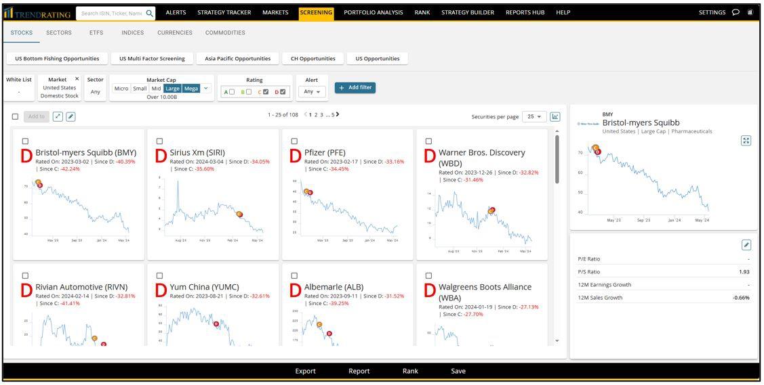Click scroll down arrow of the card list

(x=557, y=341)
